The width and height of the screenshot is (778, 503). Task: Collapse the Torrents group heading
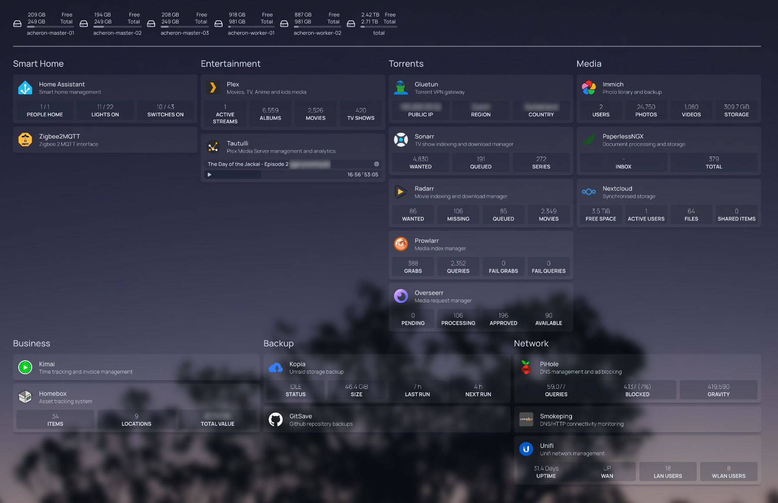pyautogui.click(x=406, y=64)
